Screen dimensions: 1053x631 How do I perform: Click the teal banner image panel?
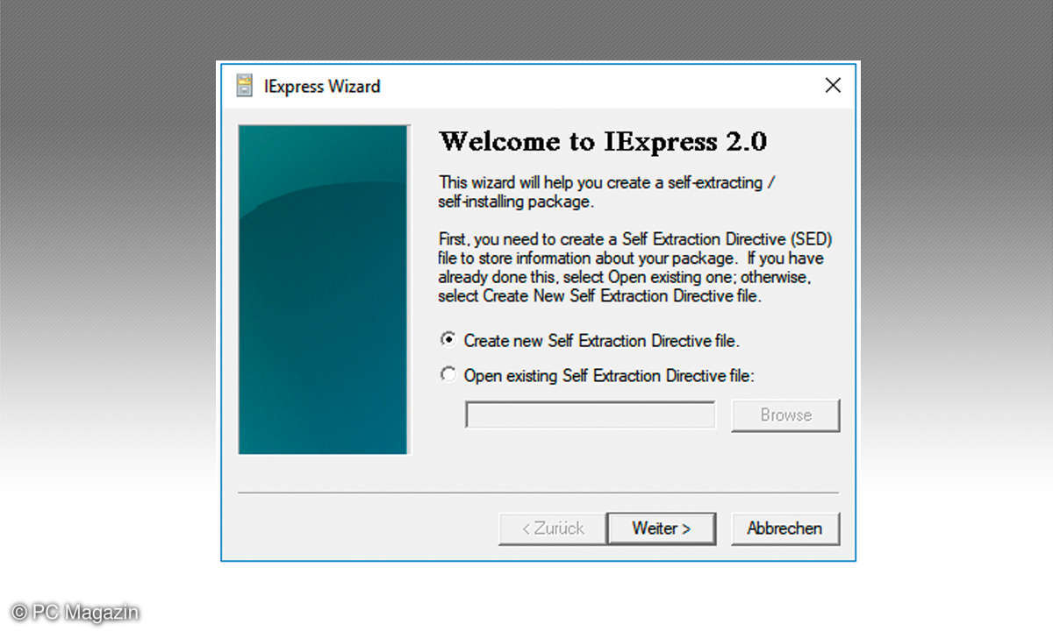tap(323, 289)
